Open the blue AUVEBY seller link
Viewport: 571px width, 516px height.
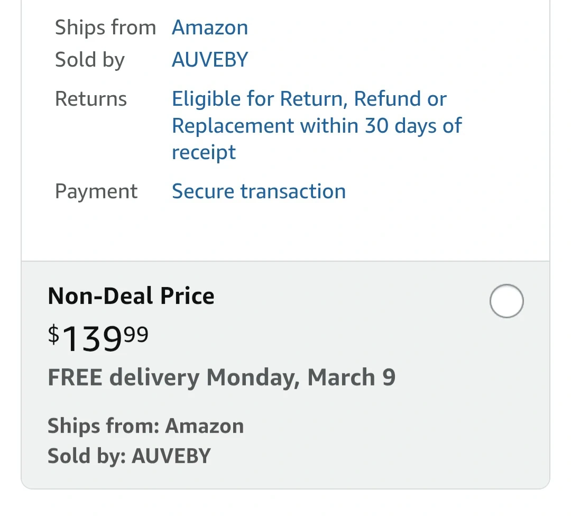tap(210, 59)
